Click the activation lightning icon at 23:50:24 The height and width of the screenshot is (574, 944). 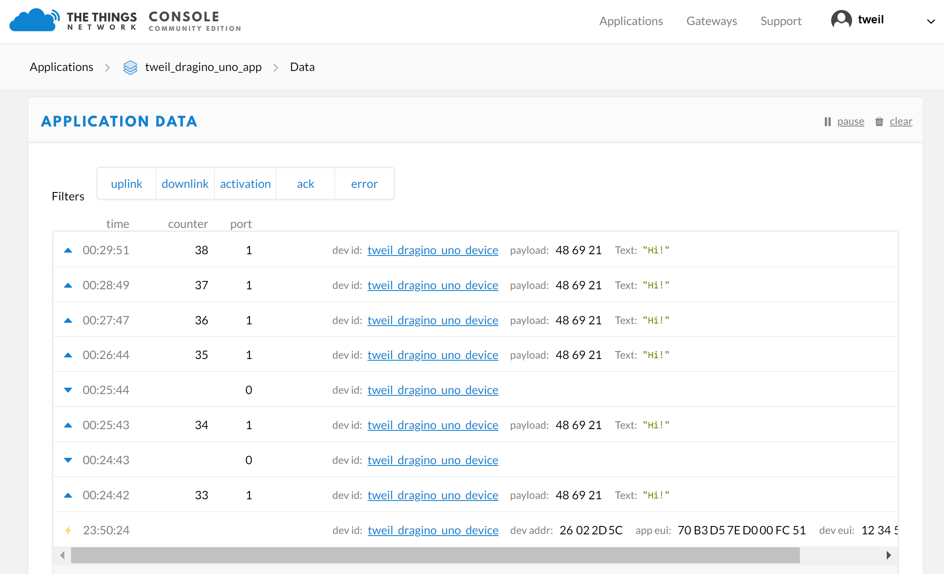tap(68, 530)
